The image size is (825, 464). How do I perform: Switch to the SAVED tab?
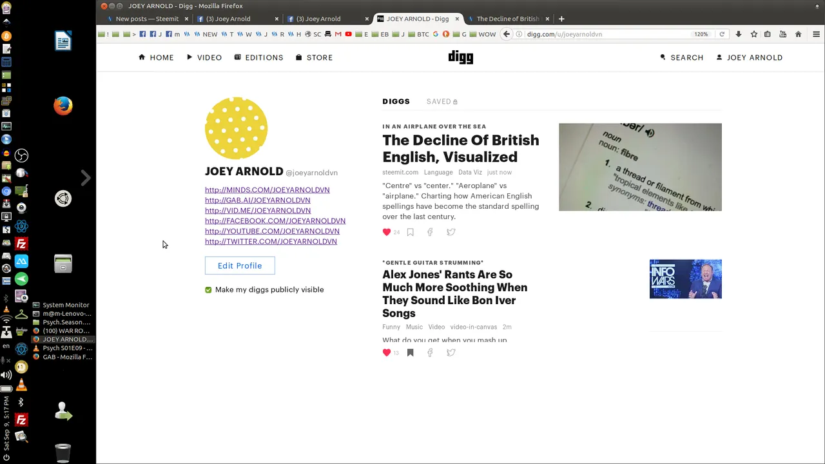pos(442,101)
